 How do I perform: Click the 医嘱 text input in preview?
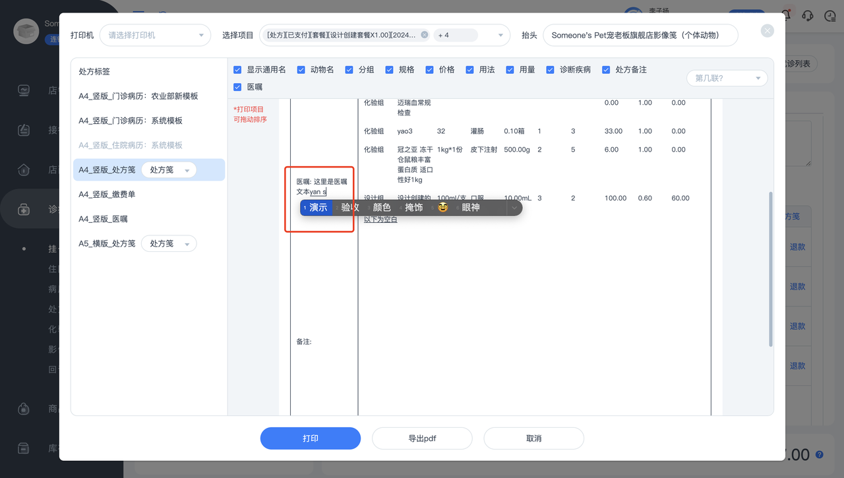click(x=322, y=187)
